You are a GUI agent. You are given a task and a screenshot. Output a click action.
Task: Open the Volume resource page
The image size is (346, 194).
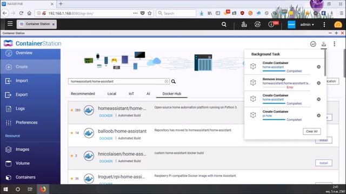(x=30, y=163)
